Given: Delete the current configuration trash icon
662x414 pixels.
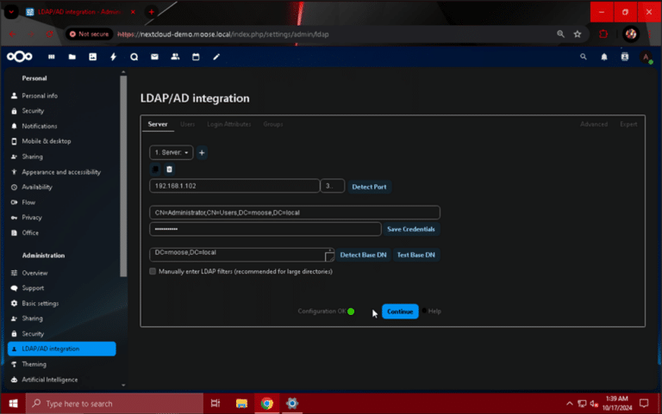Looking at the screenshot, I should click(x=169, y=169).
